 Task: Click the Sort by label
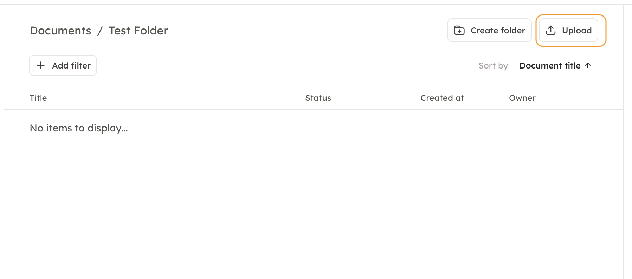[493, 66]
